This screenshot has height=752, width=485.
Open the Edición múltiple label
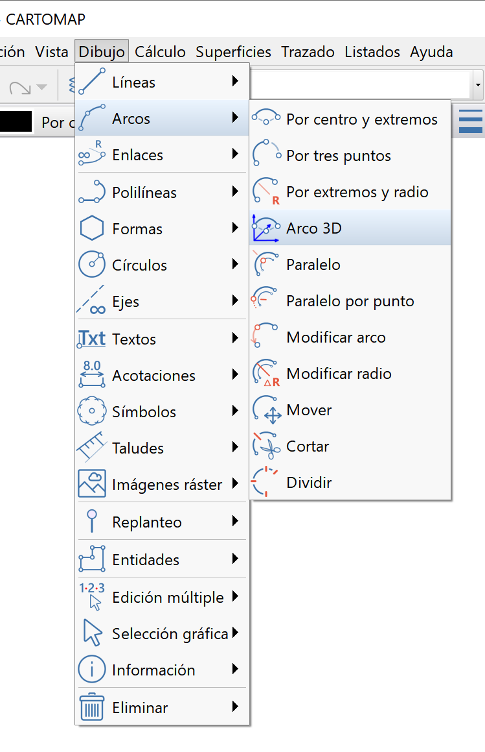click(x=168, y=597)
